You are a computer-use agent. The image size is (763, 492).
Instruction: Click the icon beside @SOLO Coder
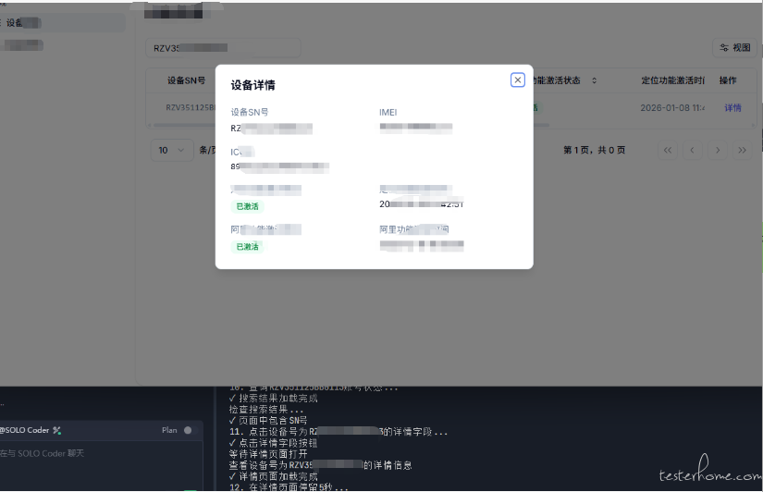(57, 430)
